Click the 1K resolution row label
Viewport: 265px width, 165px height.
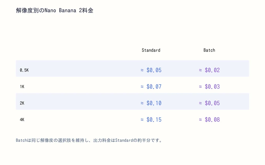(22, 87)
